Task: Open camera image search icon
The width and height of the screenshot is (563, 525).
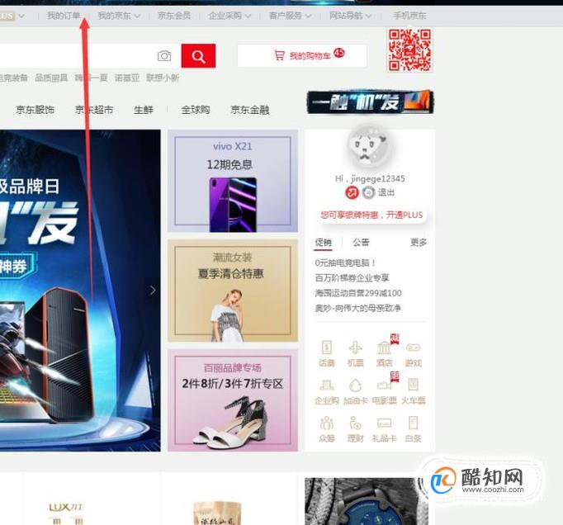Action: tap(164, 56)
